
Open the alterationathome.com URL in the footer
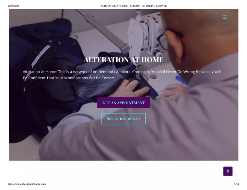(x=27, y=184)
